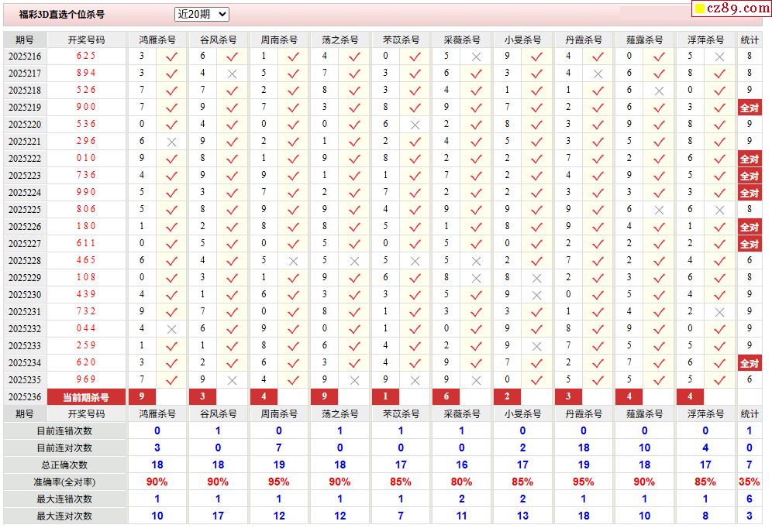Click the 全对 badge in row 2025234
Image resolution: width=772 pixels, height=528 pixels.
click(x=750, y=363)
